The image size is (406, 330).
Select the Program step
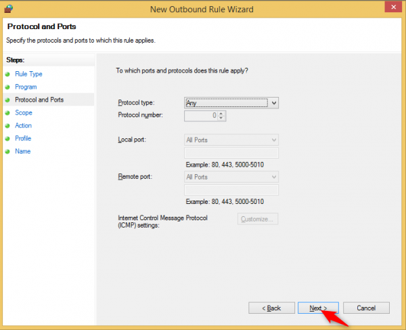tap(26, 87)
